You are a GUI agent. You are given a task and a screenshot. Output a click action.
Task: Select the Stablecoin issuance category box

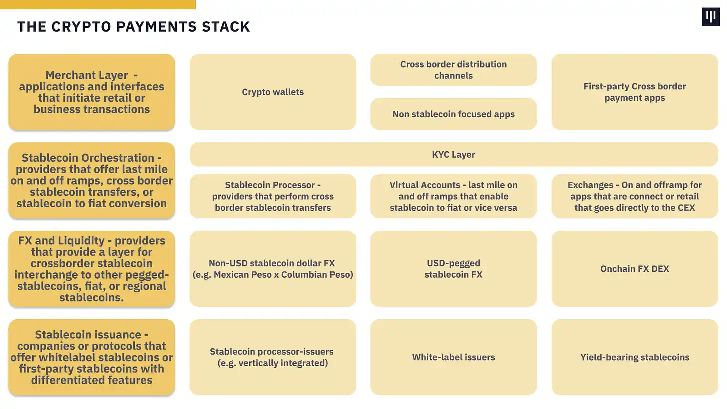(x=92, y=357)
